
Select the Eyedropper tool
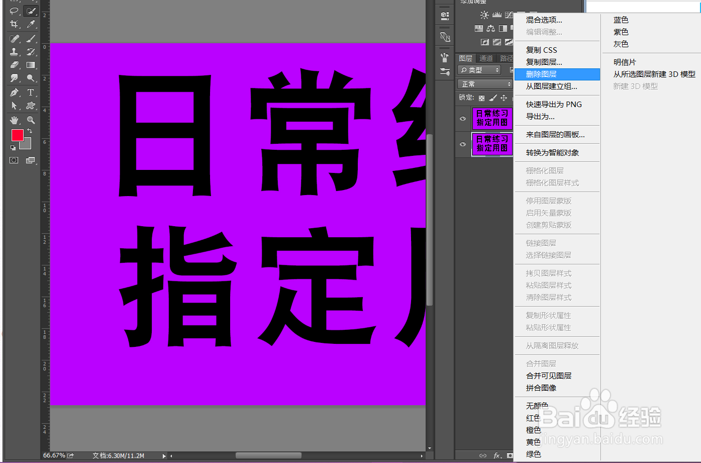[31, 24]
